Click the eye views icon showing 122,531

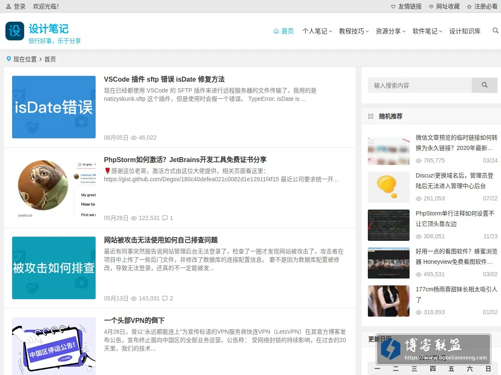134,218
